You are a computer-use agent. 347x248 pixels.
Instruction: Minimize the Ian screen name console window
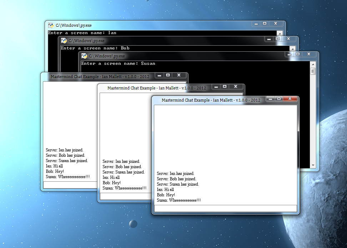[256, 24]
